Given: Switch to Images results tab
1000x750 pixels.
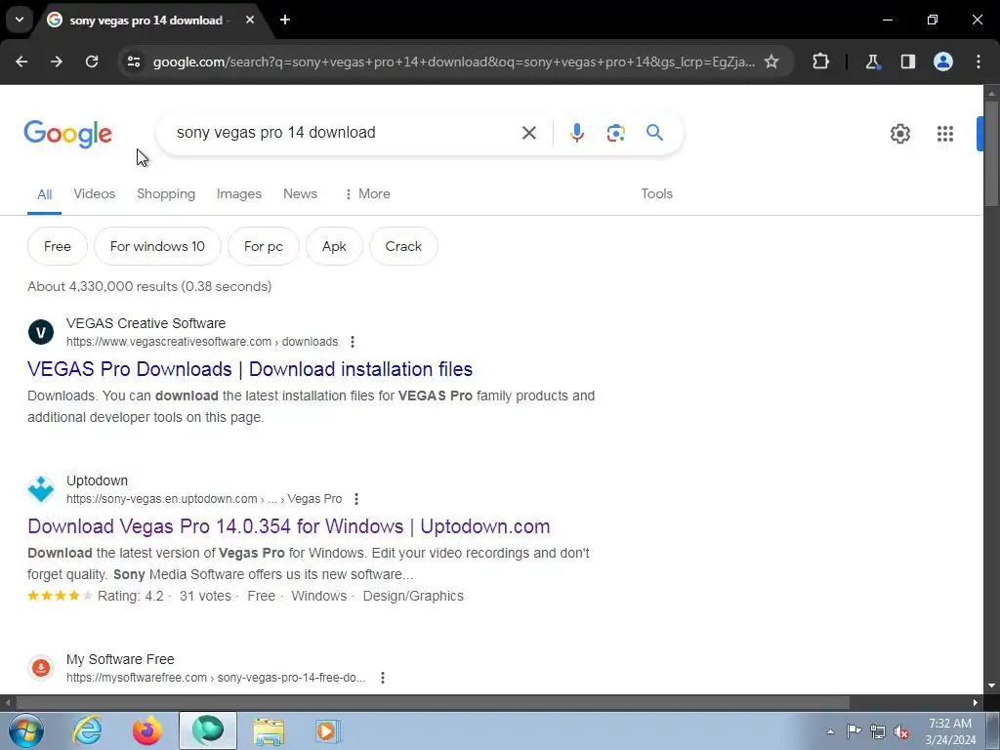Looking at the screenshot, I should pyautogui.click(x=239, y=194).
